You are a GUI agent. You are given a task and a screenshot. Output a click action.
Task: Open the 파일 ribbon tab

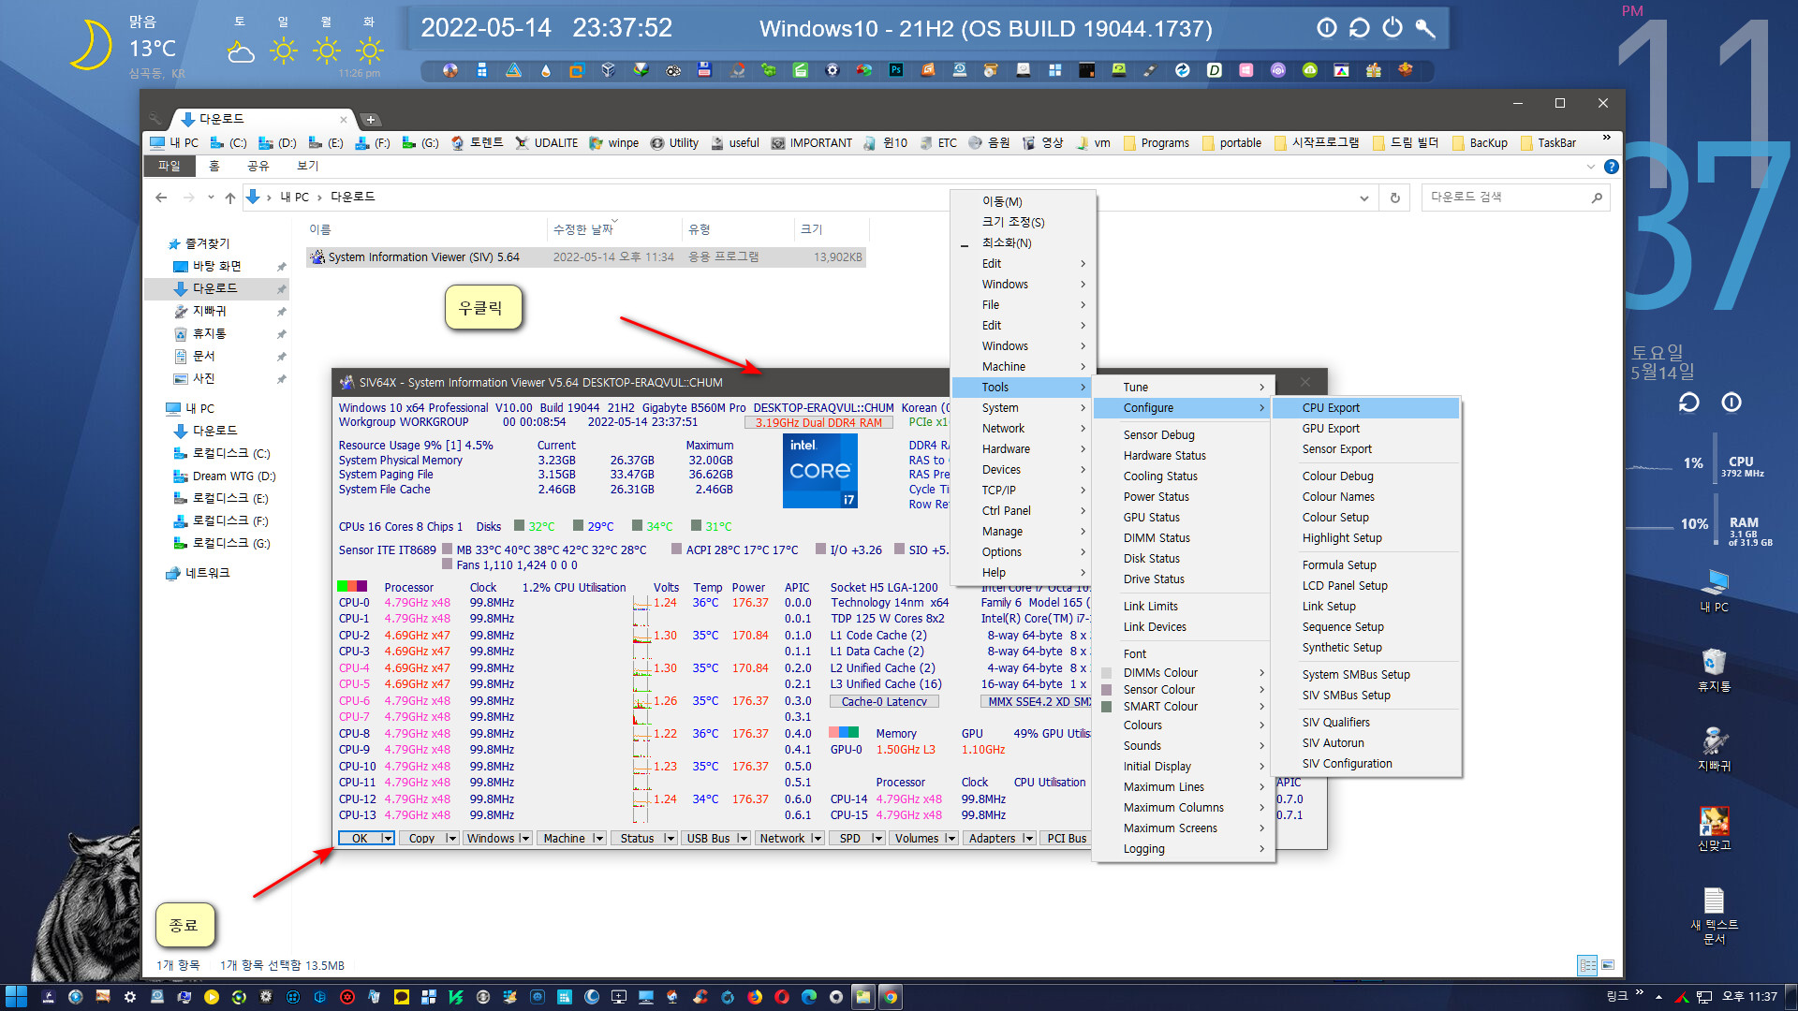(x=169, y=166)
